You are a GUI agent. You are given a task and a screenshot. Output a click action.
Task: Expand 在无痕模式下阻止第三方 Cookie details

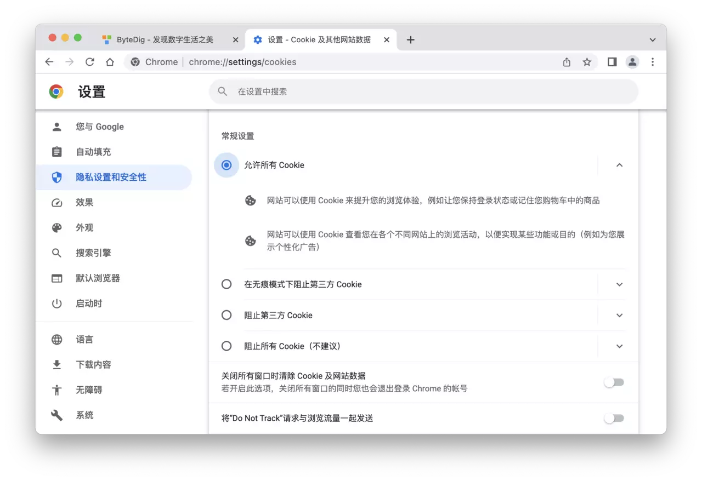tap(619, 284)
